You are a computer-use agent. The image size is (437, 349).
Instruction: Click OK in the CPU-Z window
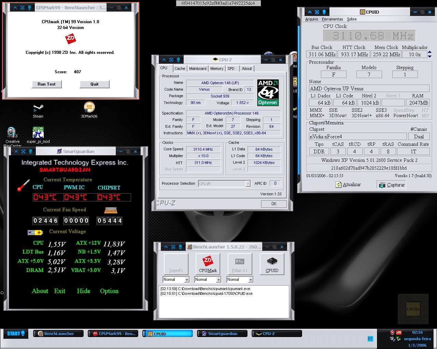274,203
